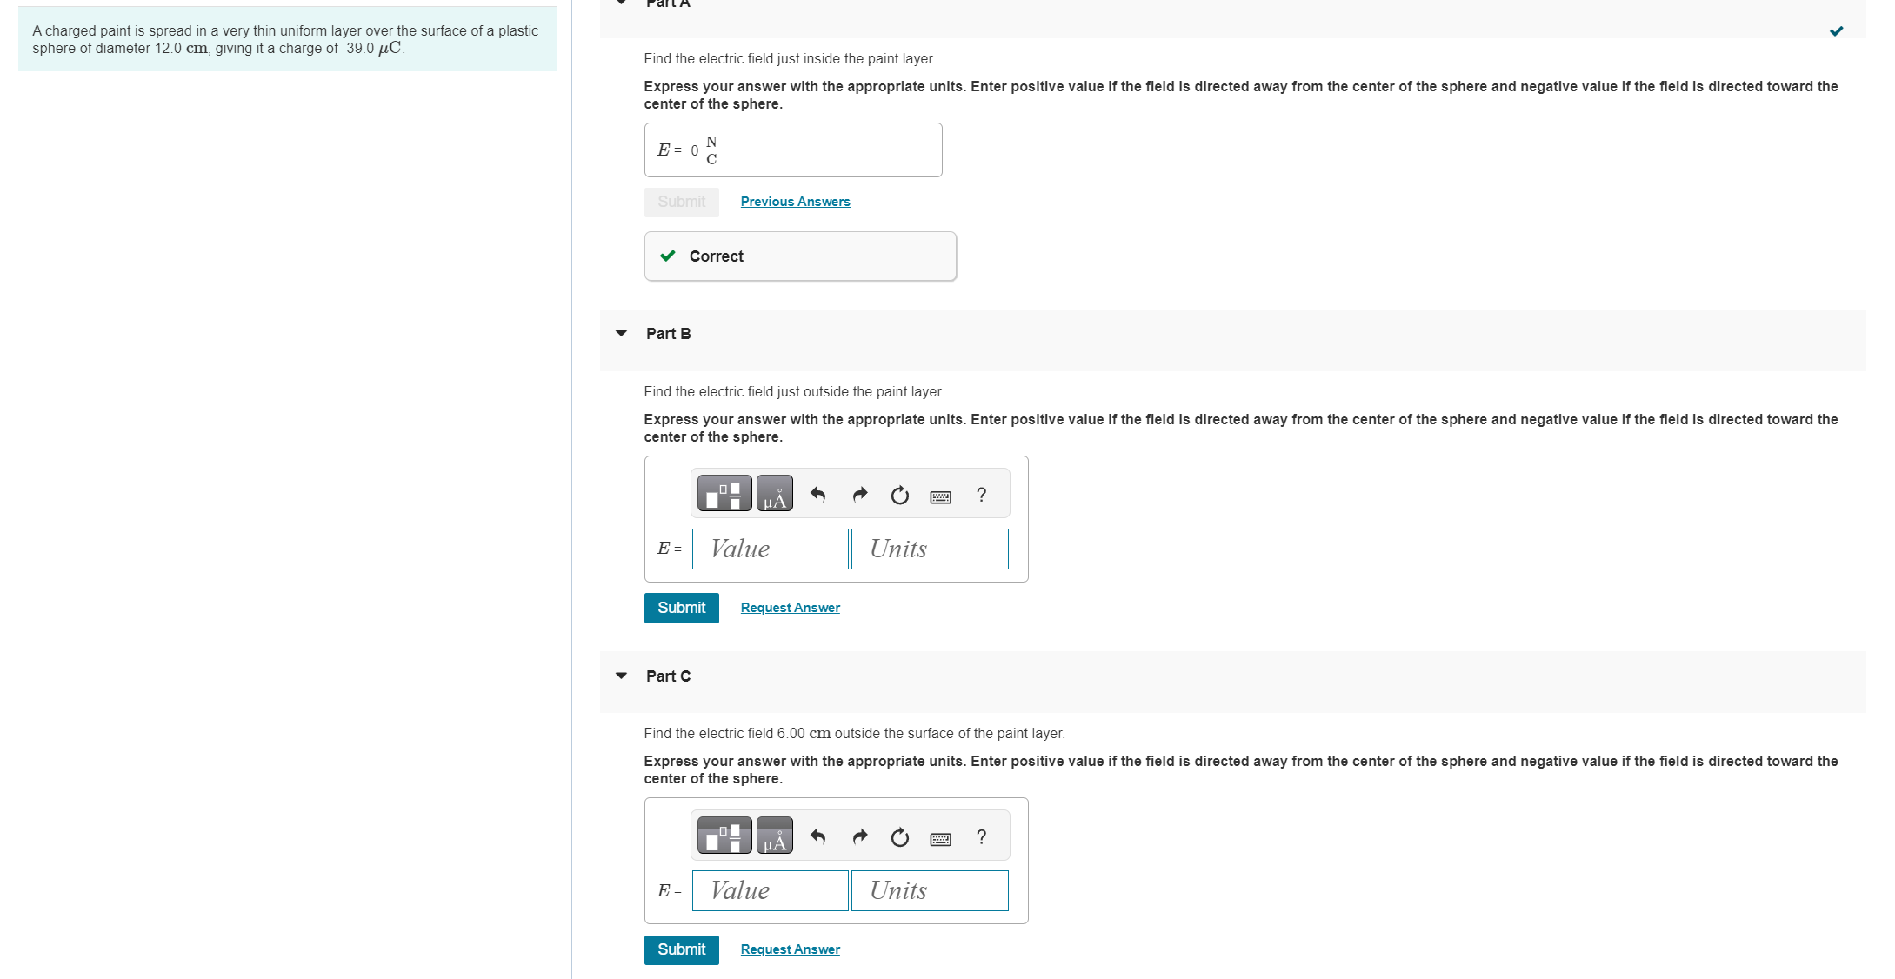This screenshot has width=1895, height=979.
Task: Toggle the µA units formatting button in Part C
Action: (x=771, y=836)
